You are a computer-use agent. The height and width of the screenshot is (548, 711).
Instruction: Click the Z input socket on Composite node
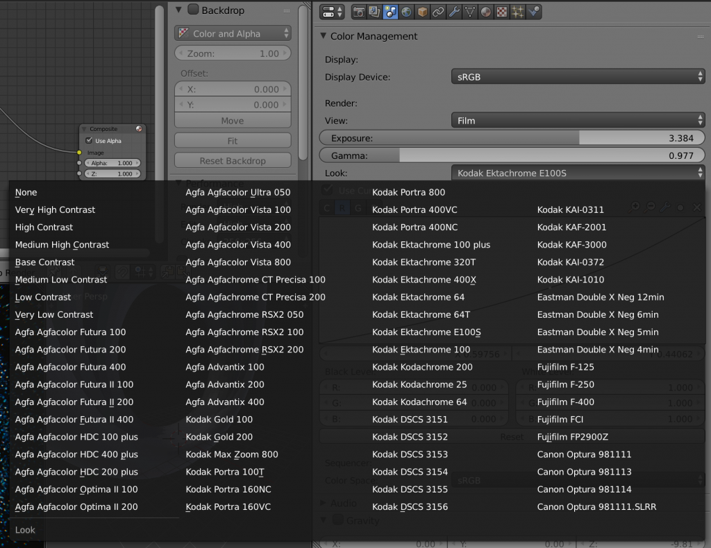click(x=79, y=173)
